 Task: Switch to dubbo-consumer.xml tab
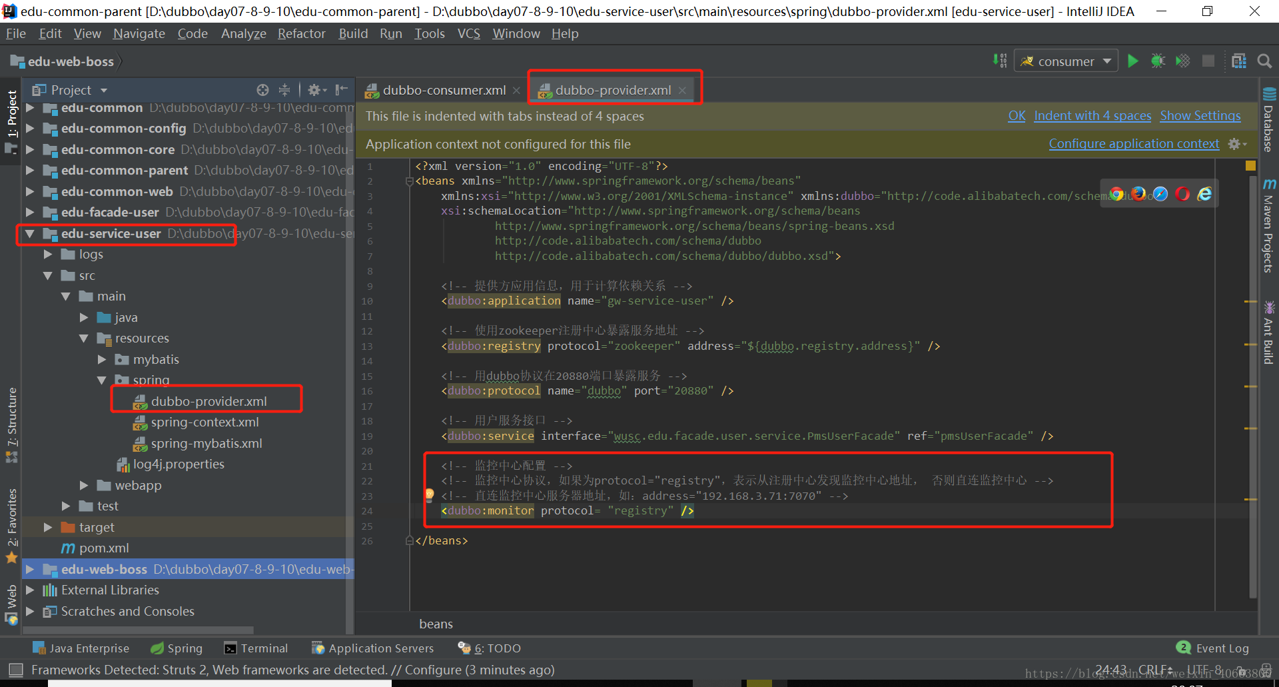point(444,90)
